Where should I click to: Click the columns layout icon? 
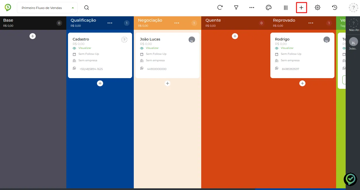[x=286, y=8]
